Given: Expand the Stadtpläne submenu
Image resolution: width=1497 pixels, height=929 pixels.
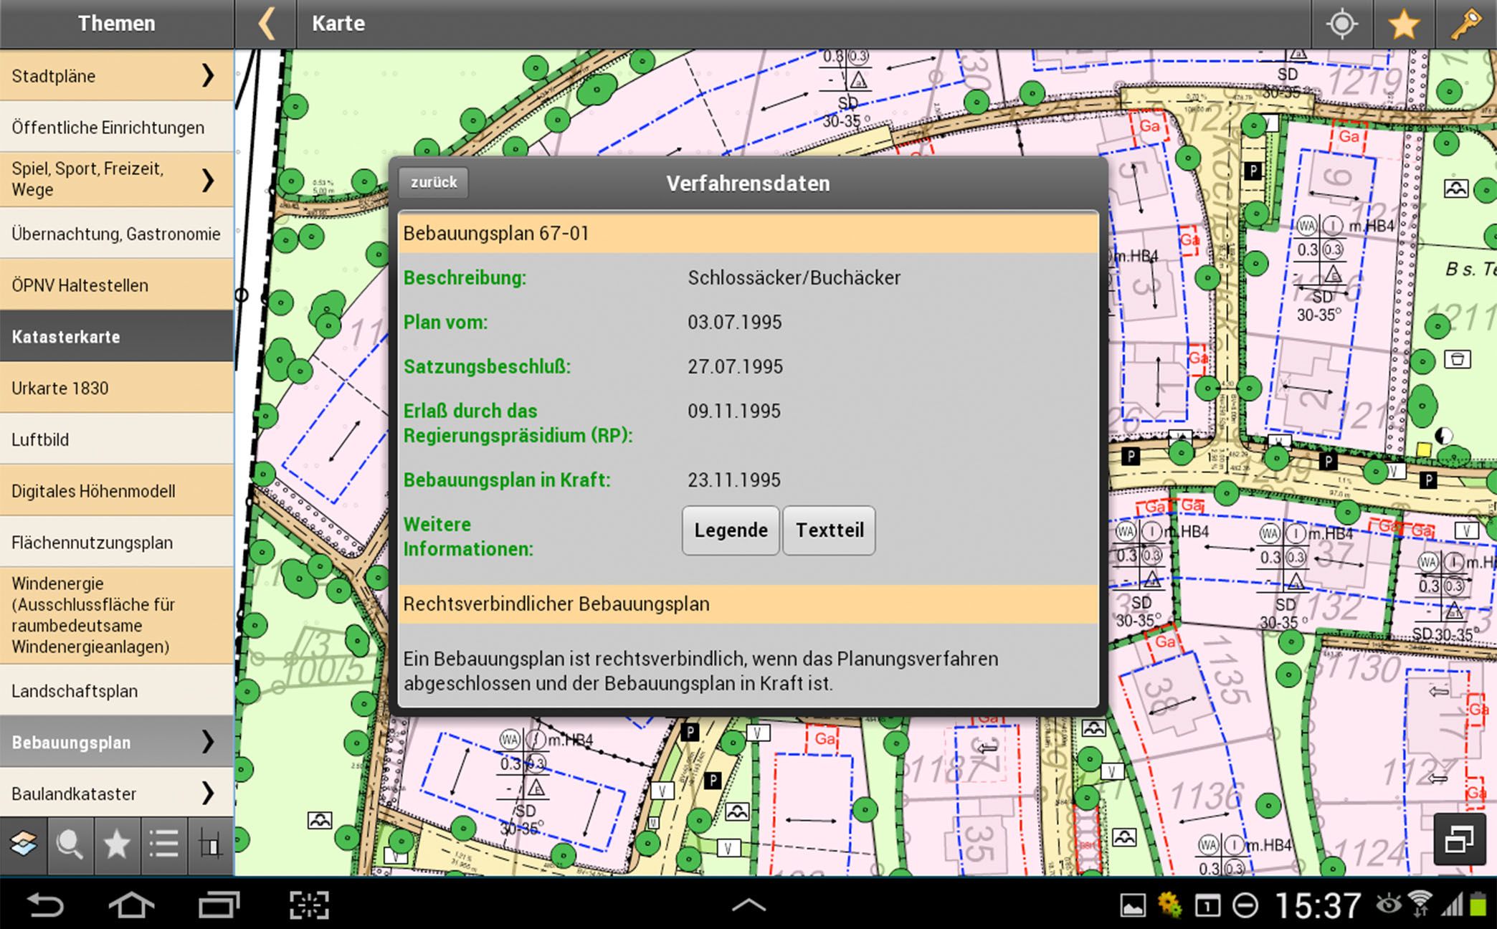Looking at the screenshot, I should click(207, 75).
